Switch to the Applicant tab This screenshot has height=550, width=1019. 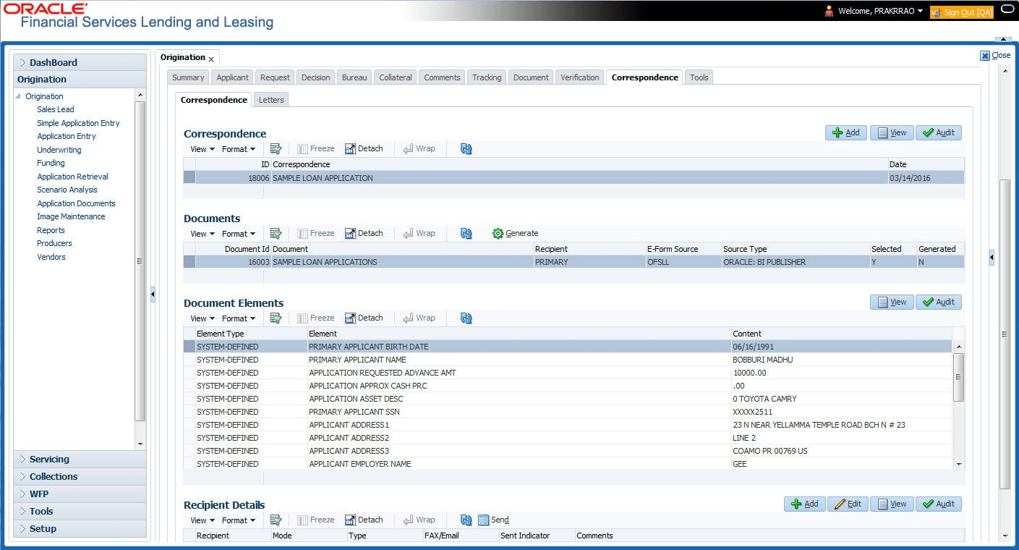(x=232, y=77)
